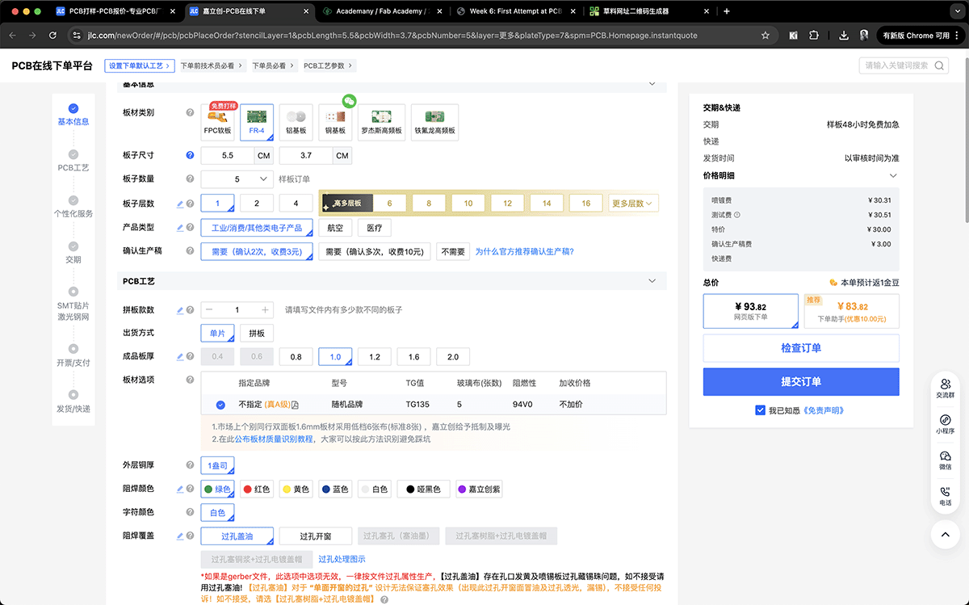
Task: Collapse 价格明细 chevron
Action: (893, 175)
